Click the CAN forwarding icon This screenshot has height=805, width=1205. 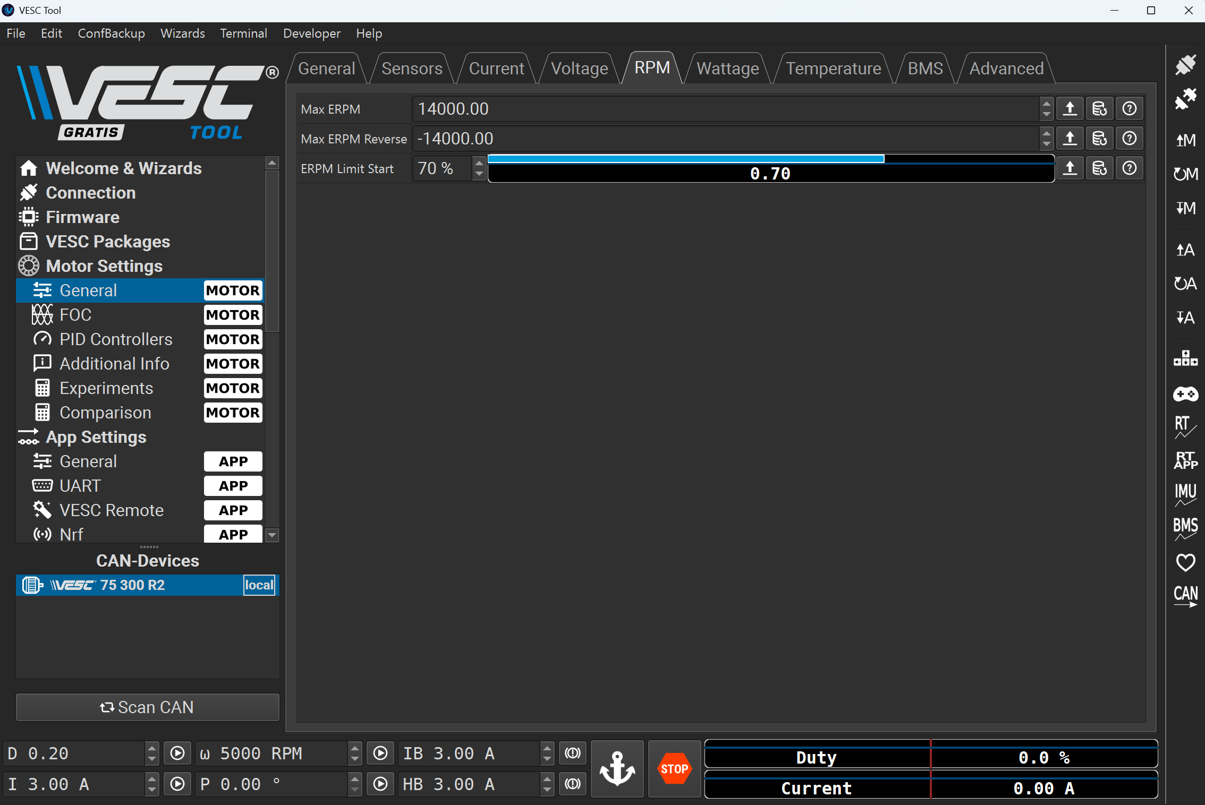pos(1185,596)
